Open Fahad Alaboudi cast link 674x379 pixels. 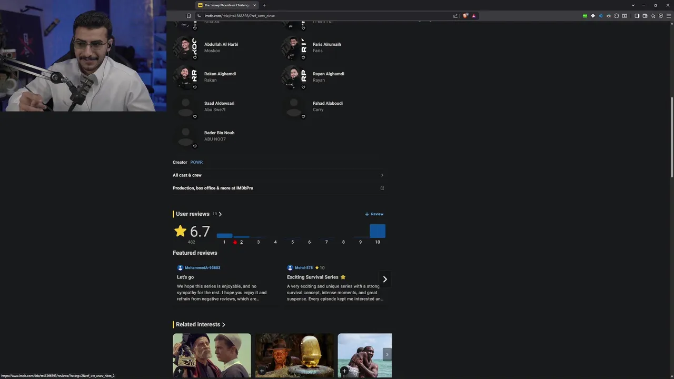point(328,103)
